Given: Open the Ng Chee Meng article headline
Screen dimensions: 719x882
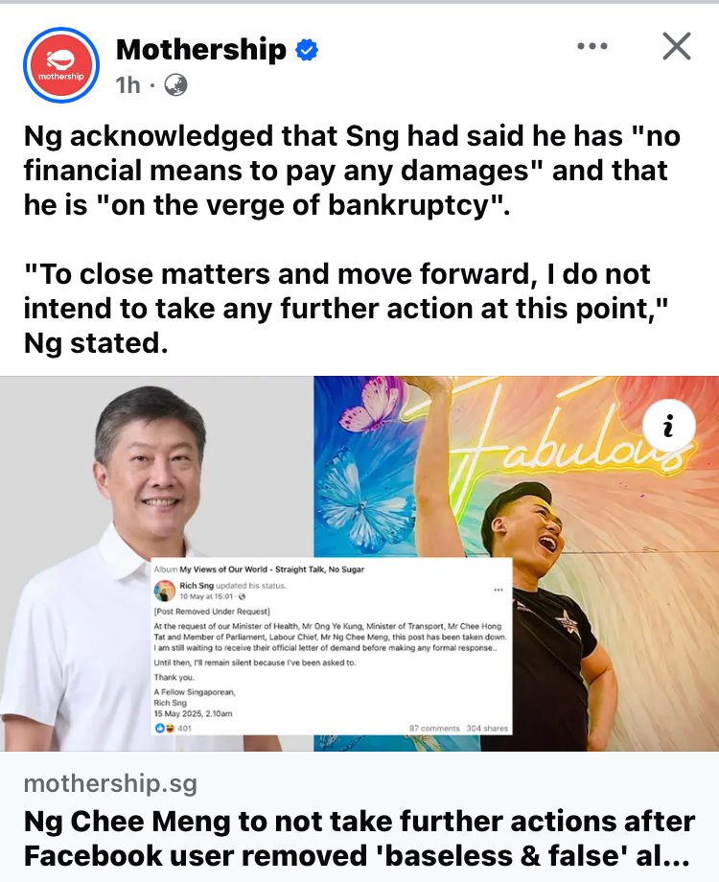Looking at the screenshot, I should tap(359, 838).
